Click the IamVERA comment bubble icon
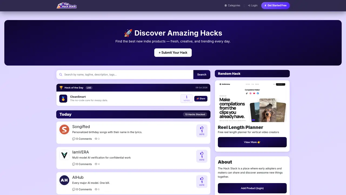 [74, 164]
